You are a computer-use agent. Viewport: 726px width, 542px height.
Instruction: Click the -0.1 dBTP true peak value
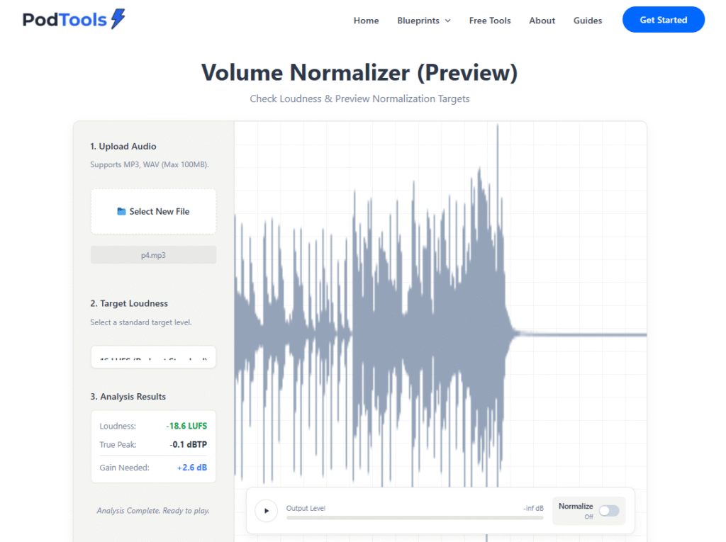[x=189, y=445]
